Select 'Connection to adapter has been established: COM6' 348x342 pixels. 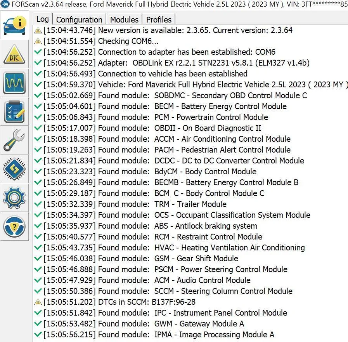pyautogui.click(x=159, y=52)
